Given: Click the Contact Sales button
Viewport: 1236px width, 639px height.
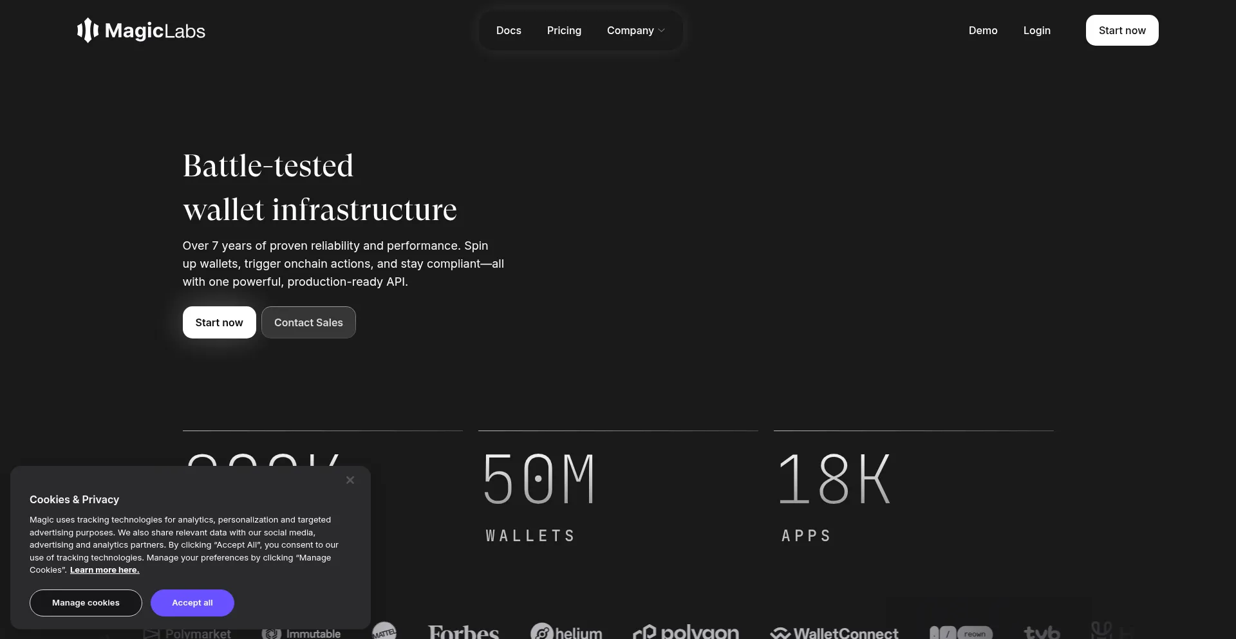Looking at the screenshot, I should [308, 322].
